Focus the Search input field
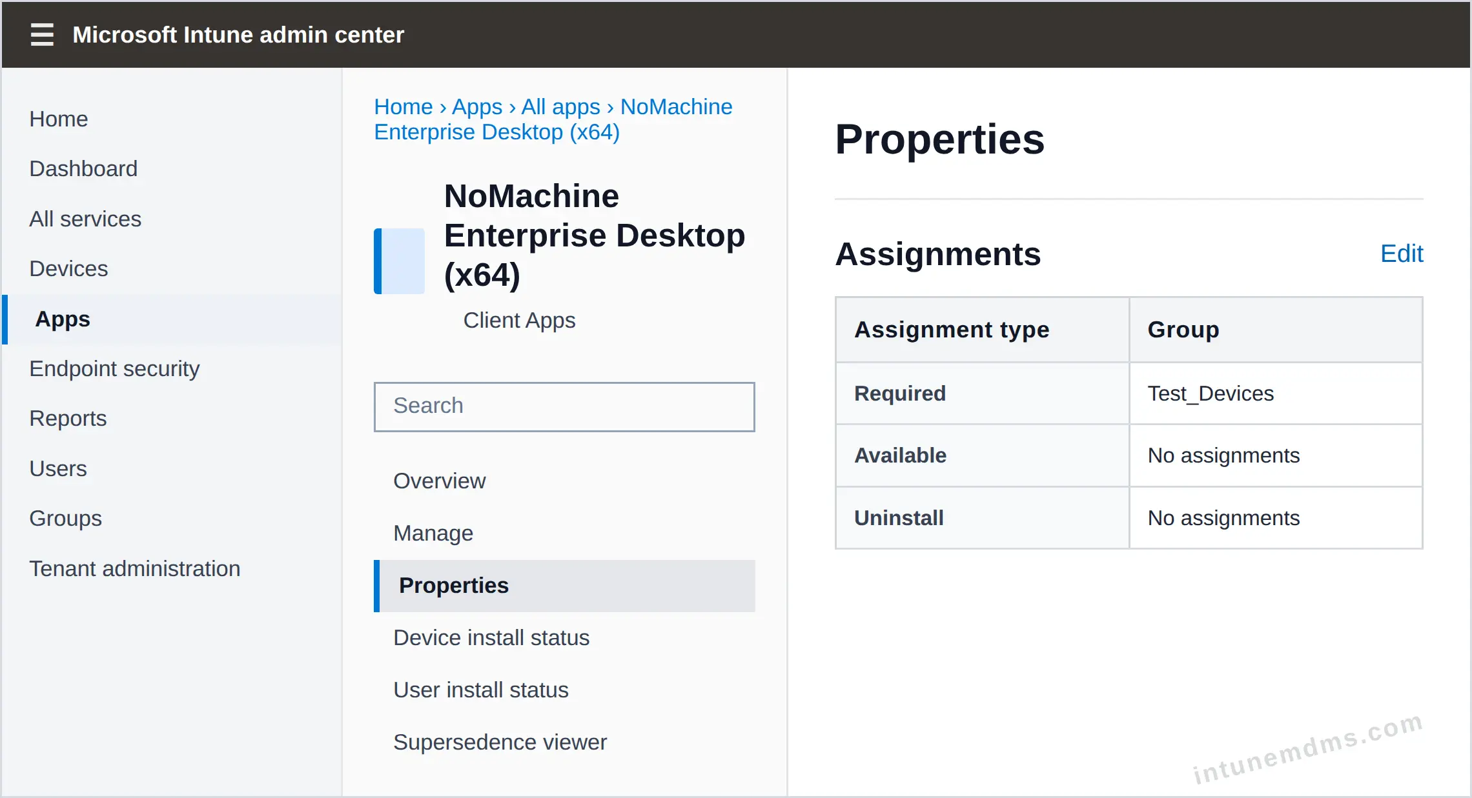The width and height of the screenshot is (1472, 798). click(564, 406)
